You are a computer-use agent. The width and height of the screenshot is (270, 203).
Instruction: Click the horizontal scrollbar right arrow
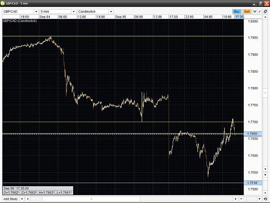click(235, 199)
